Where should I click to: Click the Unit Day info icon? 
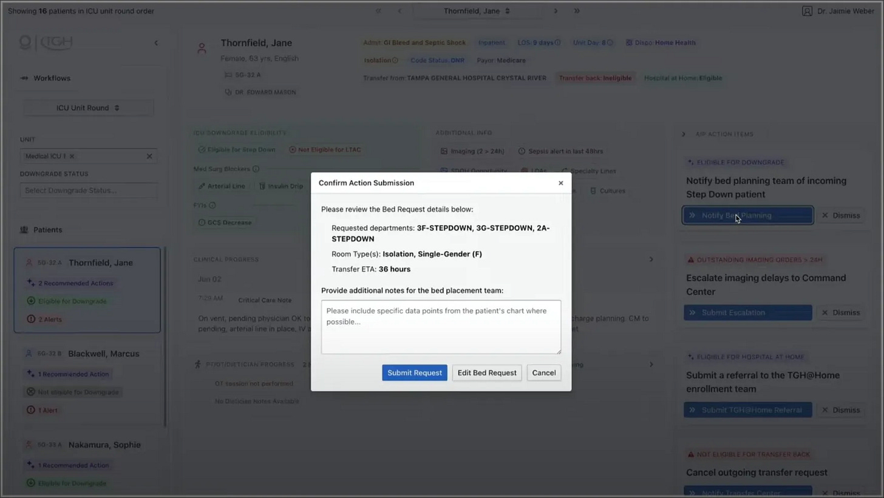(610, 42)
